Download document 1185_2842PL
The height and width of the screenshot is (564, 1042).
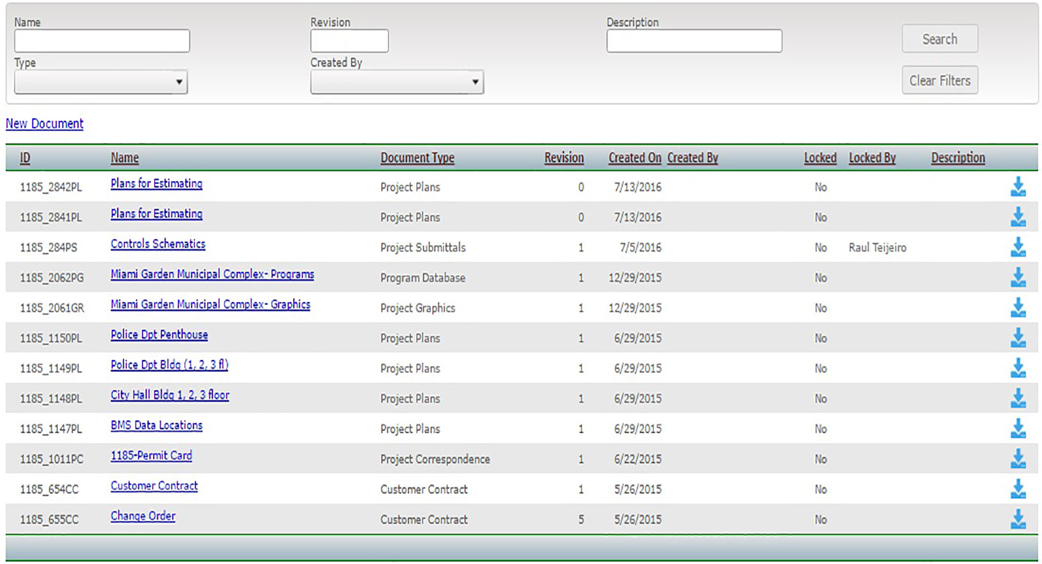click(x=1018, y=187)
